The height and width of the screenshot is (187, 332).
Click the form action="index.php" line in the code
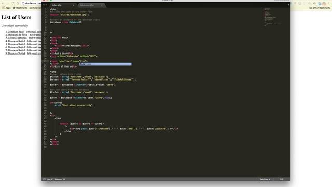click(x=74, y=56)
